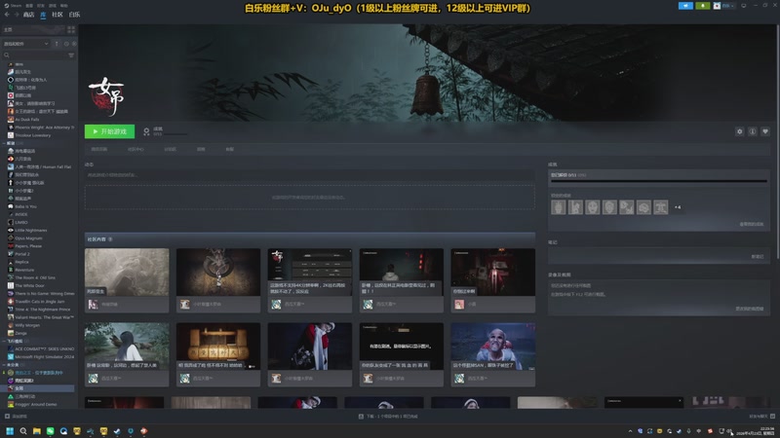
Task: Open the second tab, 社区中心, under play button
Action: coord(136,149)
